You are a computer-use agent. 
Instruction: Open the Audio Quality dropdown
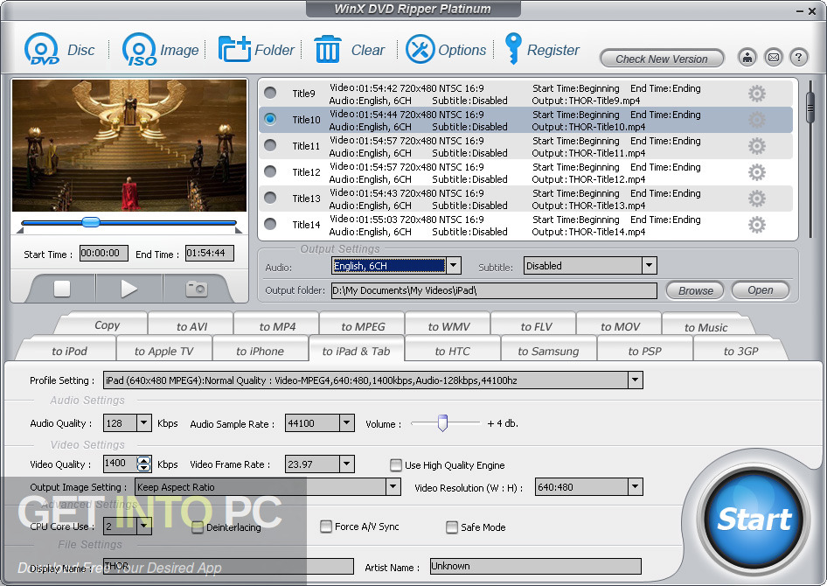[143, 422]
